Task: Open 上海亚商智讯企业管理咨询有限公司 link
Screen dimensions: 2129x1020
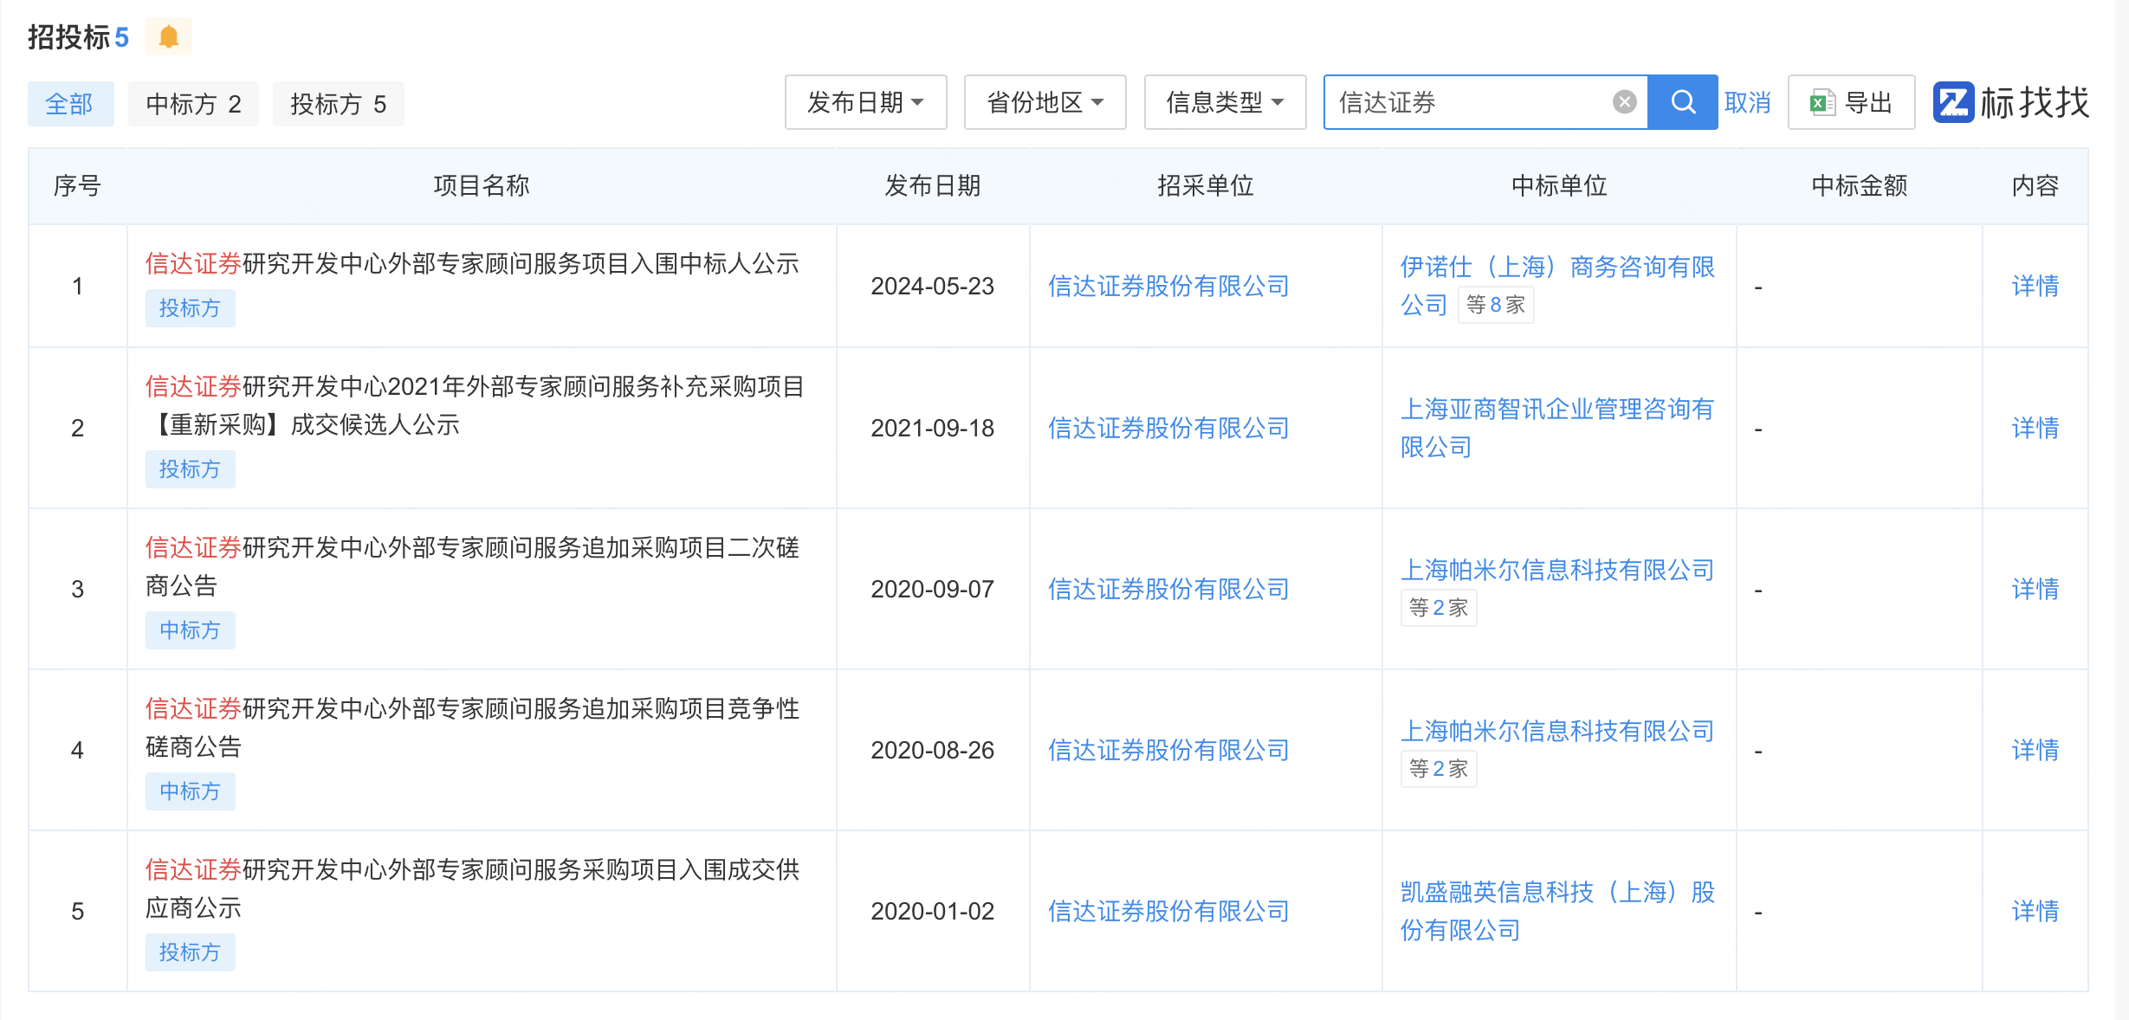Action: [1556, 410]
